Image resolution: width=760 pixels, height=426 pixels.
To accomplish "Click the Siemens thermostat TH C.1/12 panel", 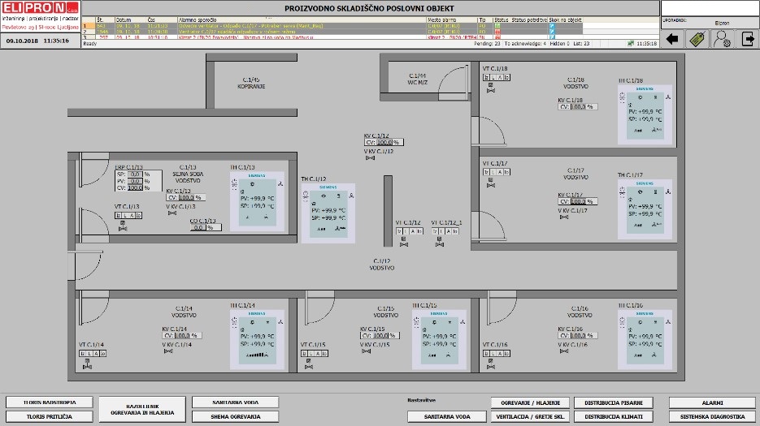I will (328, 213).
